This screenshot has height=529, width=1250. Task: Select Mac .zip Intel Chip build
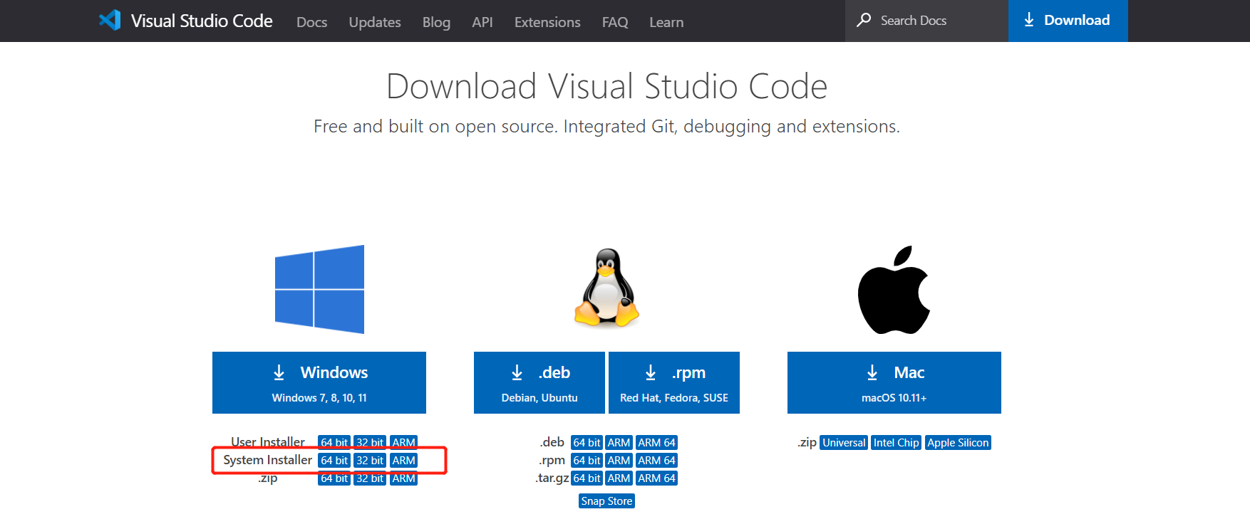coord(896,443)
